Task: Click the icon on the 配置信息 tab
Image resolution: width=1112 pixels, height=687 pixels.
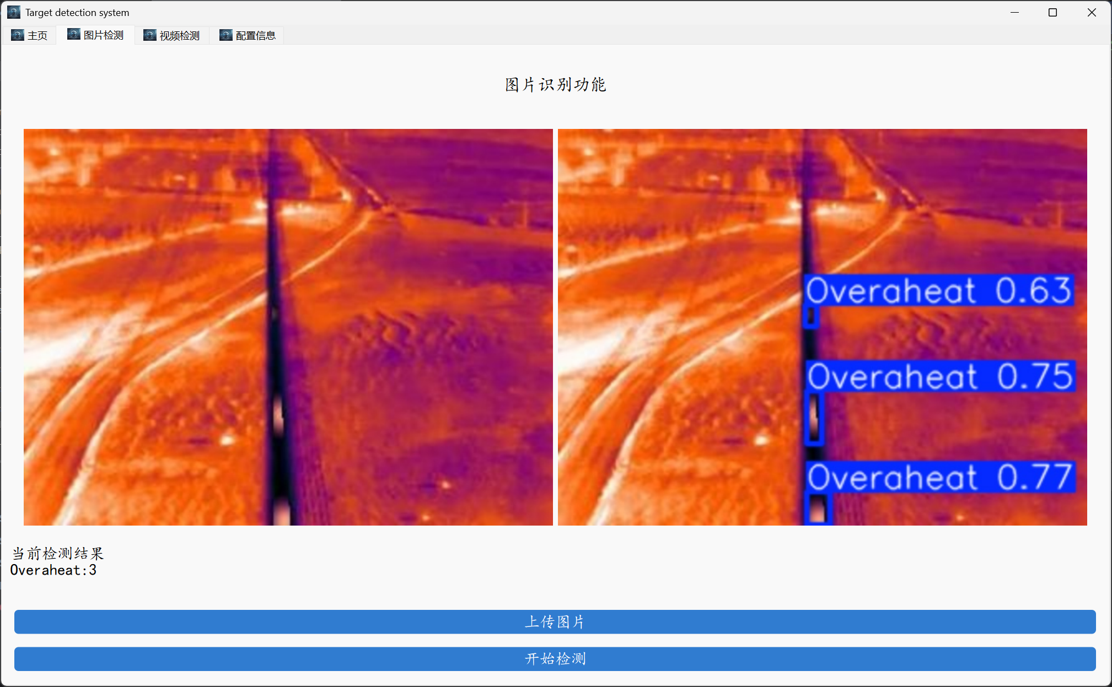Action: pyautogui.click(x=226, y=35)
